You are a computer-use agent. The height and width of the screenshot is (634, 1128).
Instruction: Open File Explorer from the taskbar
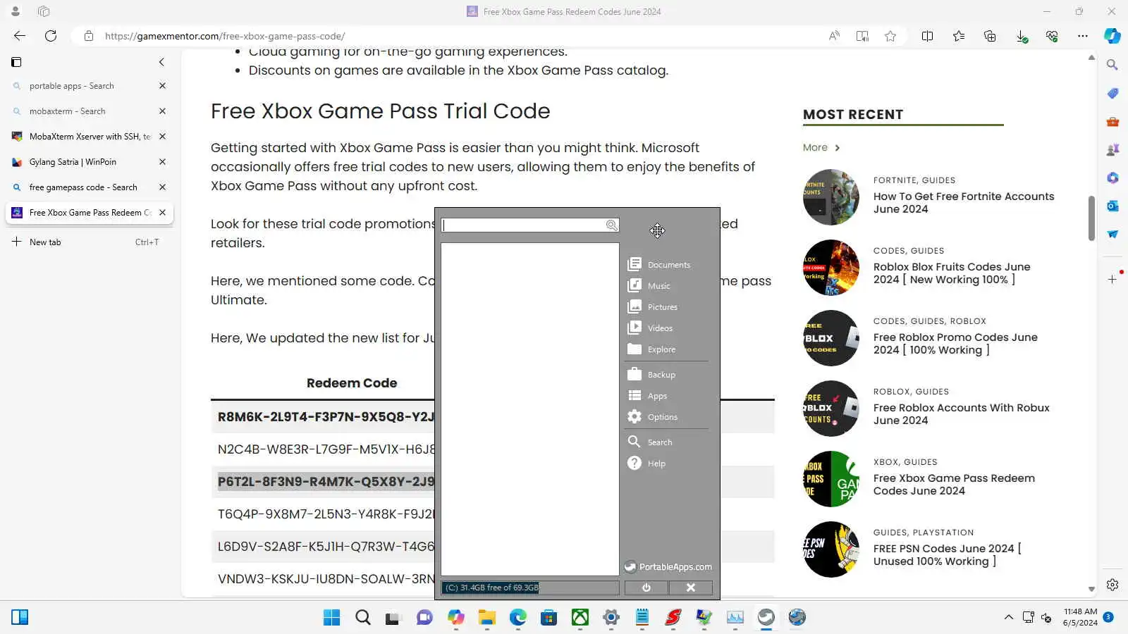(487, 618)
